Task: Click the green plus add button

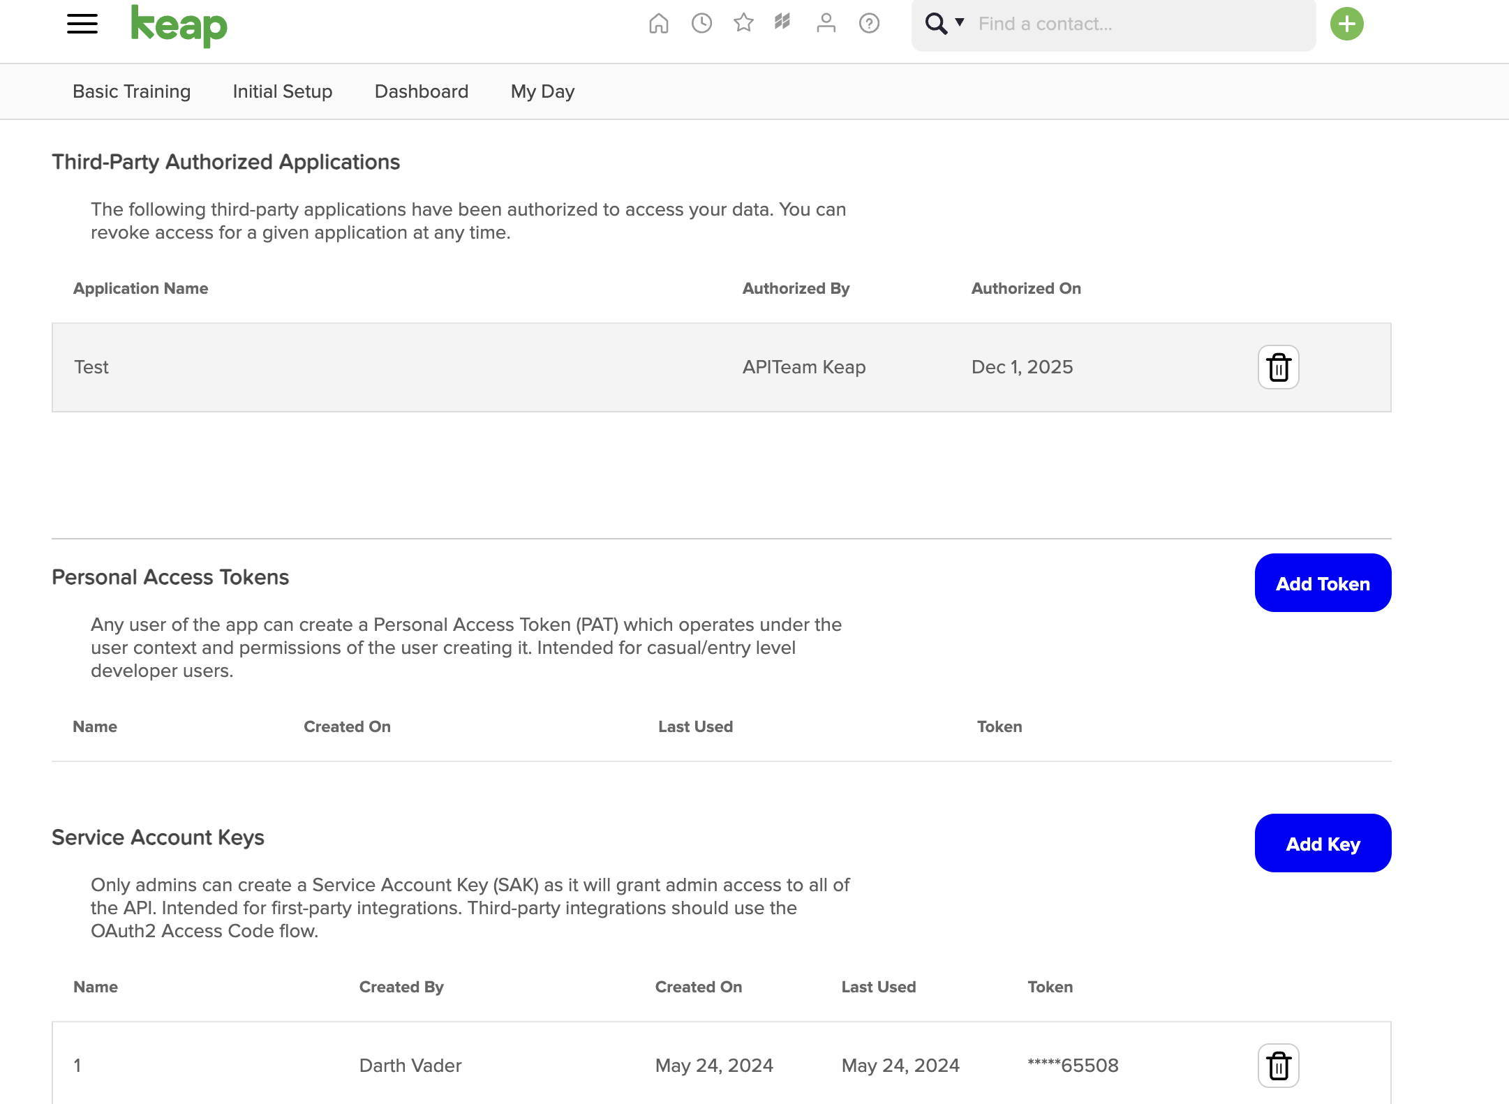Action: [x=1346, y=24]
